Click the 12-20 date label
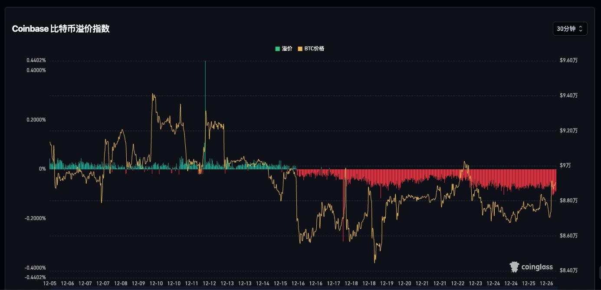The width and height of the screenshot is (601, 290). tap(404, 283)
